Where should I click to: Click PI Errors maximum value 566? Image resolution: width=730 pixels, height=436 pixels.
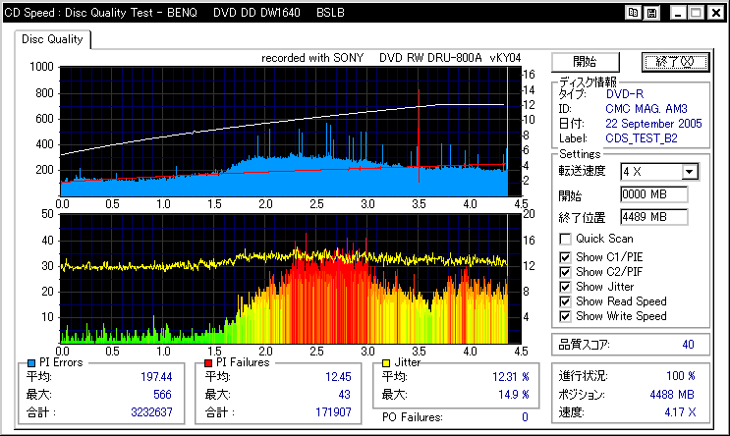[162, 395]
